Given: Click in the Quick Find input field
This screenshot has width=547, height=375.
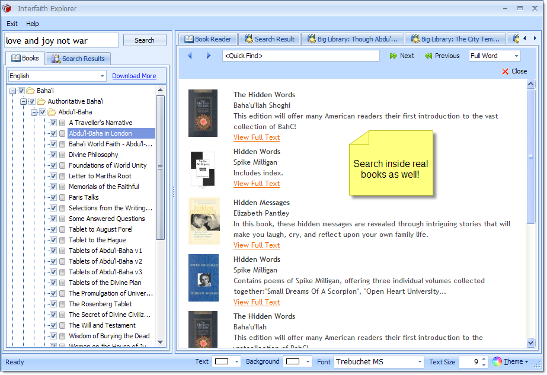Looking at the screenshot, I should tap(300, 56).
